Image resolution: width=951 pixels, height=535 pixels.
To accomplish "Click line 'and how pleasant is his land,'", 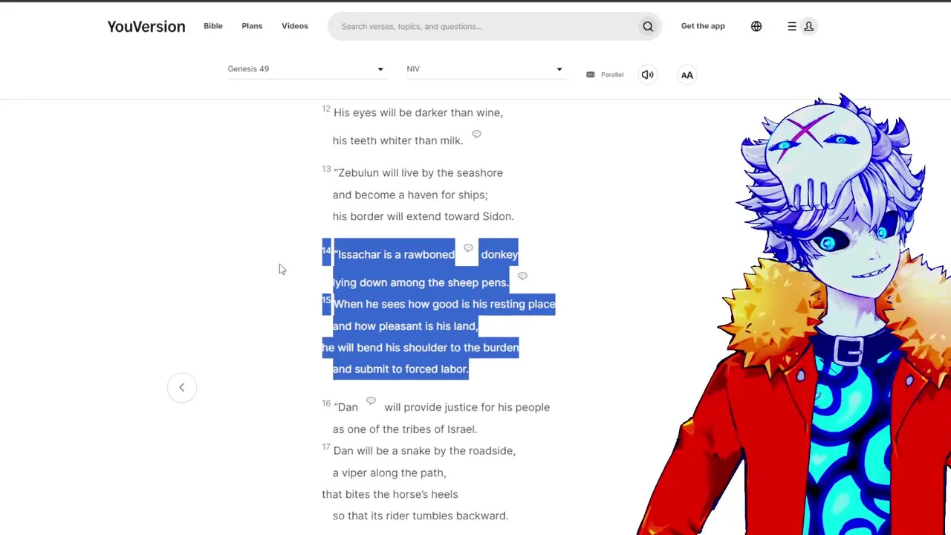I will (x=406, y=326).
